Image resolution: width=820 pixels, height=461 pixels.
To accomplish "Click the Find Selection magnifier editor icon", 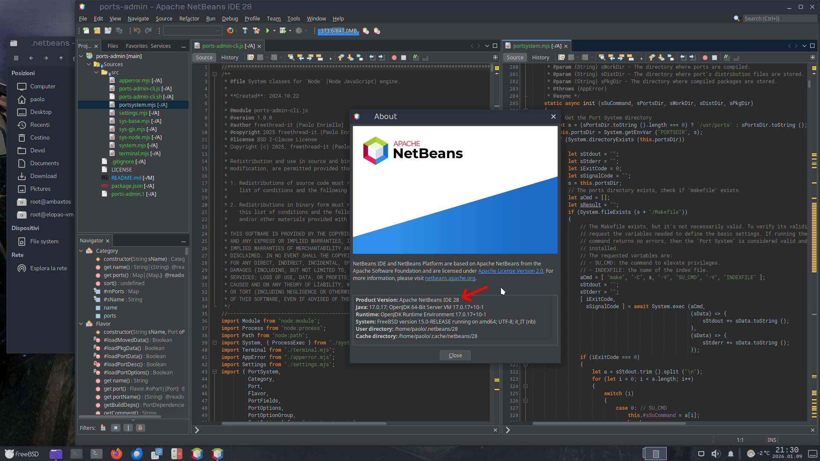I will [x=291, y=58].
